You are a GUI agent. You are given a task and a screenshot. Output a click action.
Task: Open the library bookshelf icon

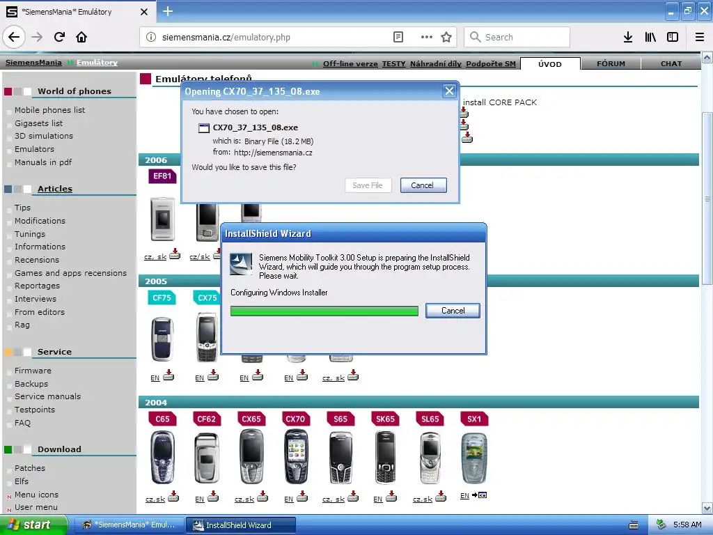click(x=650, y=38)
